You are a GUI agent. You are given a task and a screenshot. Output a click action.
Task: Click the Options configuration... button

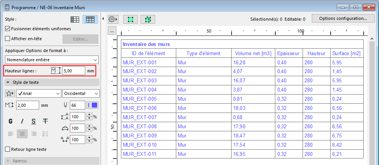pyautogui.click(x=343, y=18)
